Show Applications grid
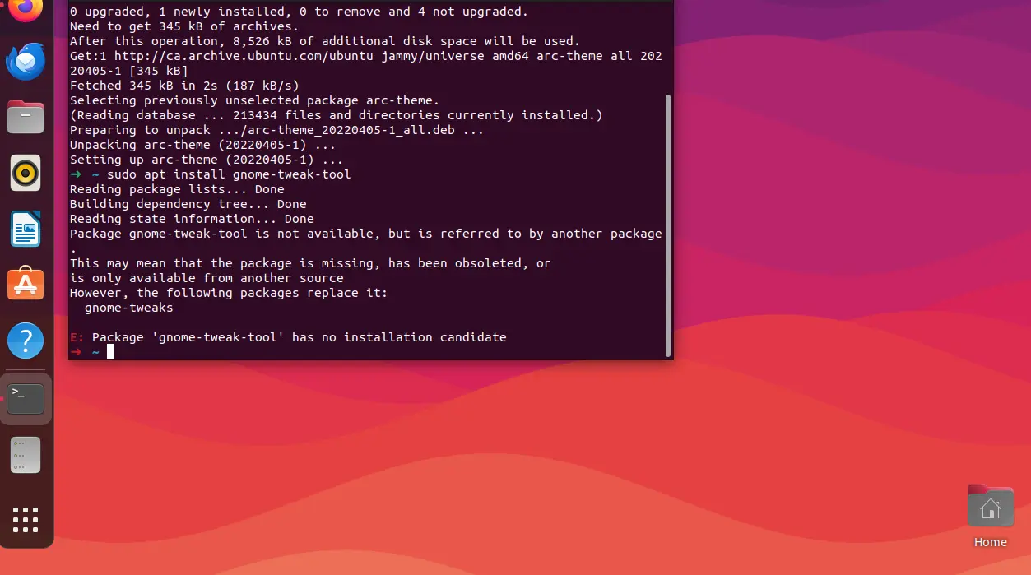Screen dimensions: 1031x575 coord(26,520)
